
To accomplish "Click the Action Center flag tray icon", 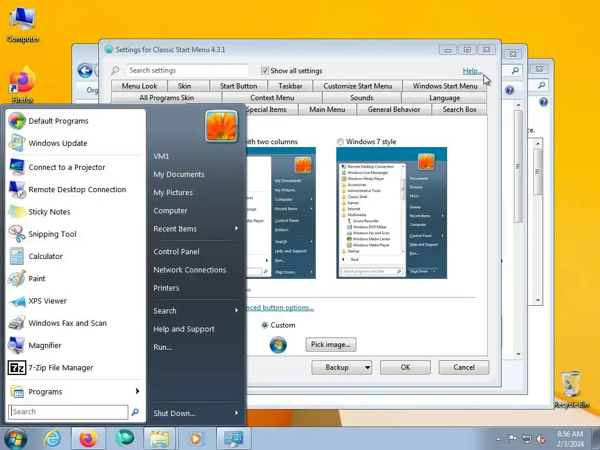I will point(512,438).
